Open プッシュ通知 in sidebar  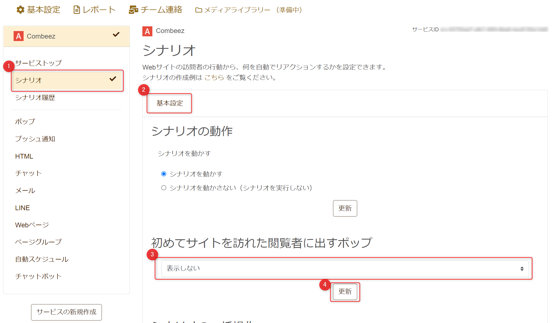tap(35, 139)
